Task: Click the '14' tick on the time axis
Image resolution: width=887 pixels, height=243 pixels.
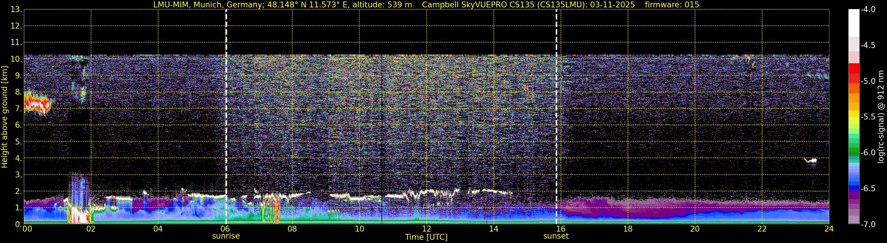Action: 494,229
